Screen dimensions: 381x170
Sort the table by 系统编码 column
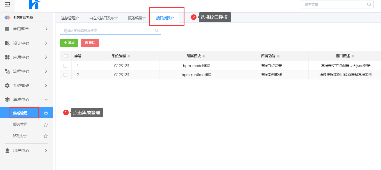pos(129,56)
